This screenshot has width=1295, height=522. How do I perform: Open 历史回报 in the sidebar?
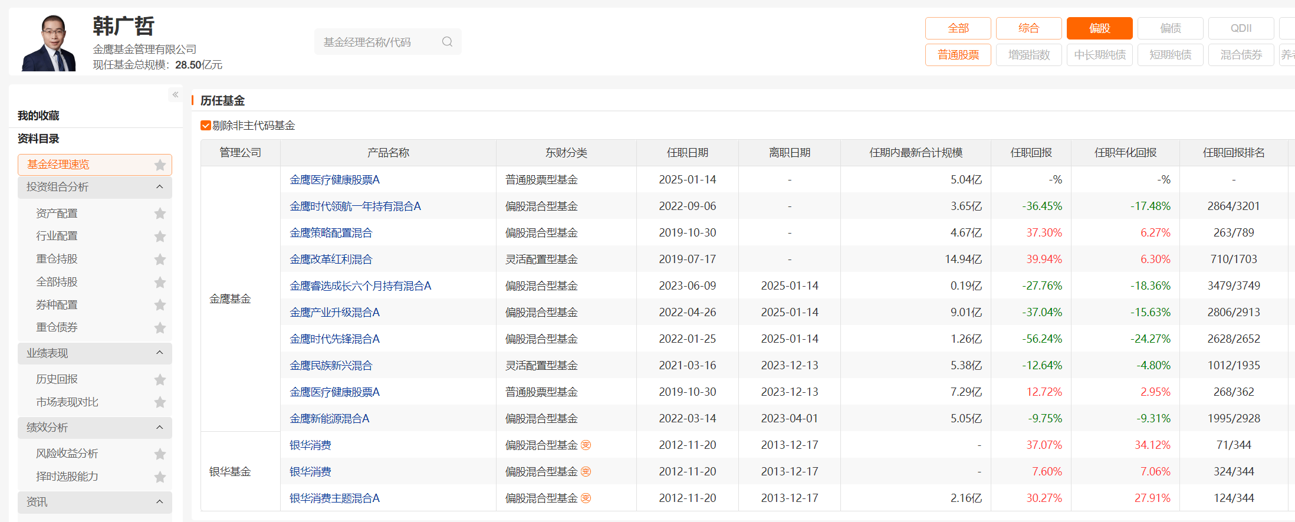pyautogui.click(x=57, y=379)
